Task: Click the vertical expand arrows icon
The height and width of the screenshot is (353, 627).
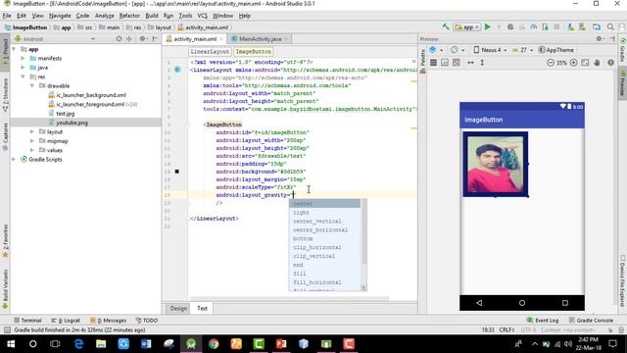Action: (482, 63)
